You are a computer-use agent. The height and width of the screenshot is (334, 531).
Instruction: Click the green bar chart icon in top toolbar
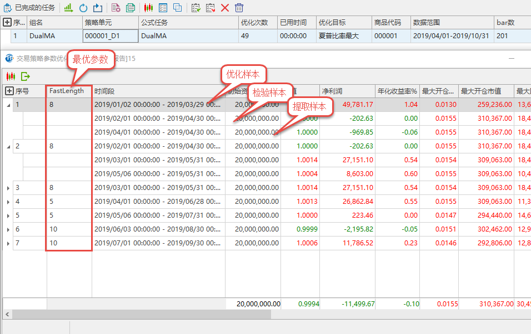(x=68, y=8)
